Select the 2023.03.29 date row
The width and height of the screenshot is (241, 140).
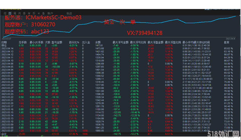coord(7,82)
